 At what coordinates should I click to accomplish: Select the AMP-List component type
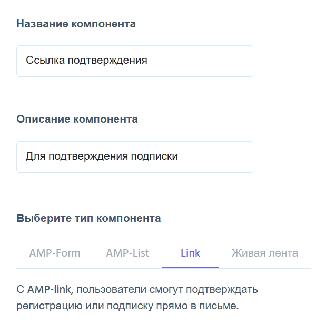[x=127, y=253]
